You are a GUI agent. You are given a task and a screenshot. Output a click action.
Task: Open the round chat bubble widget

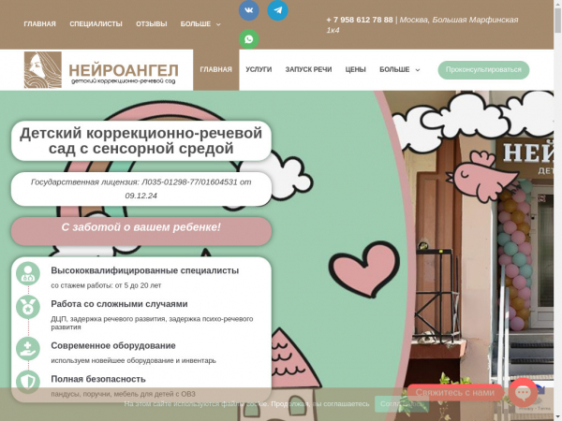coord(523,393)
